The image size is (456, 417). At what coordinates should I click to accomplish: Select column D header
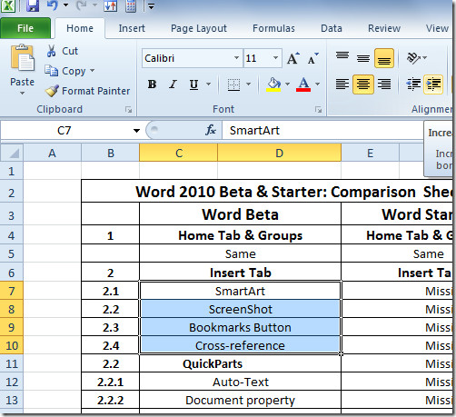pos(279,153)
